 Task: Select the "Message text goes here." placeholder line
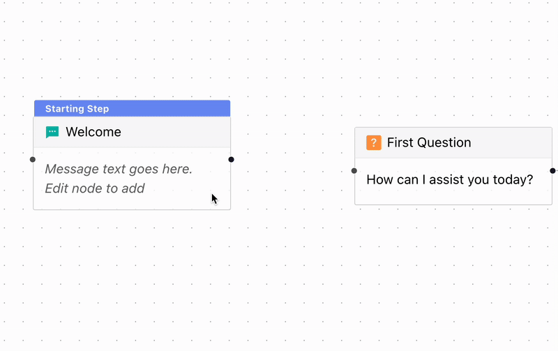pos(119,169)
